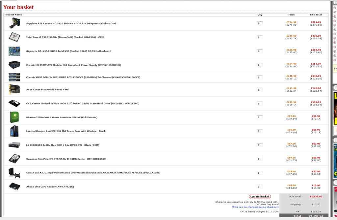The height and width of the screenshot is (220, 337).
Task: Click the 'Line Total' column header
Action: [316, 14]
